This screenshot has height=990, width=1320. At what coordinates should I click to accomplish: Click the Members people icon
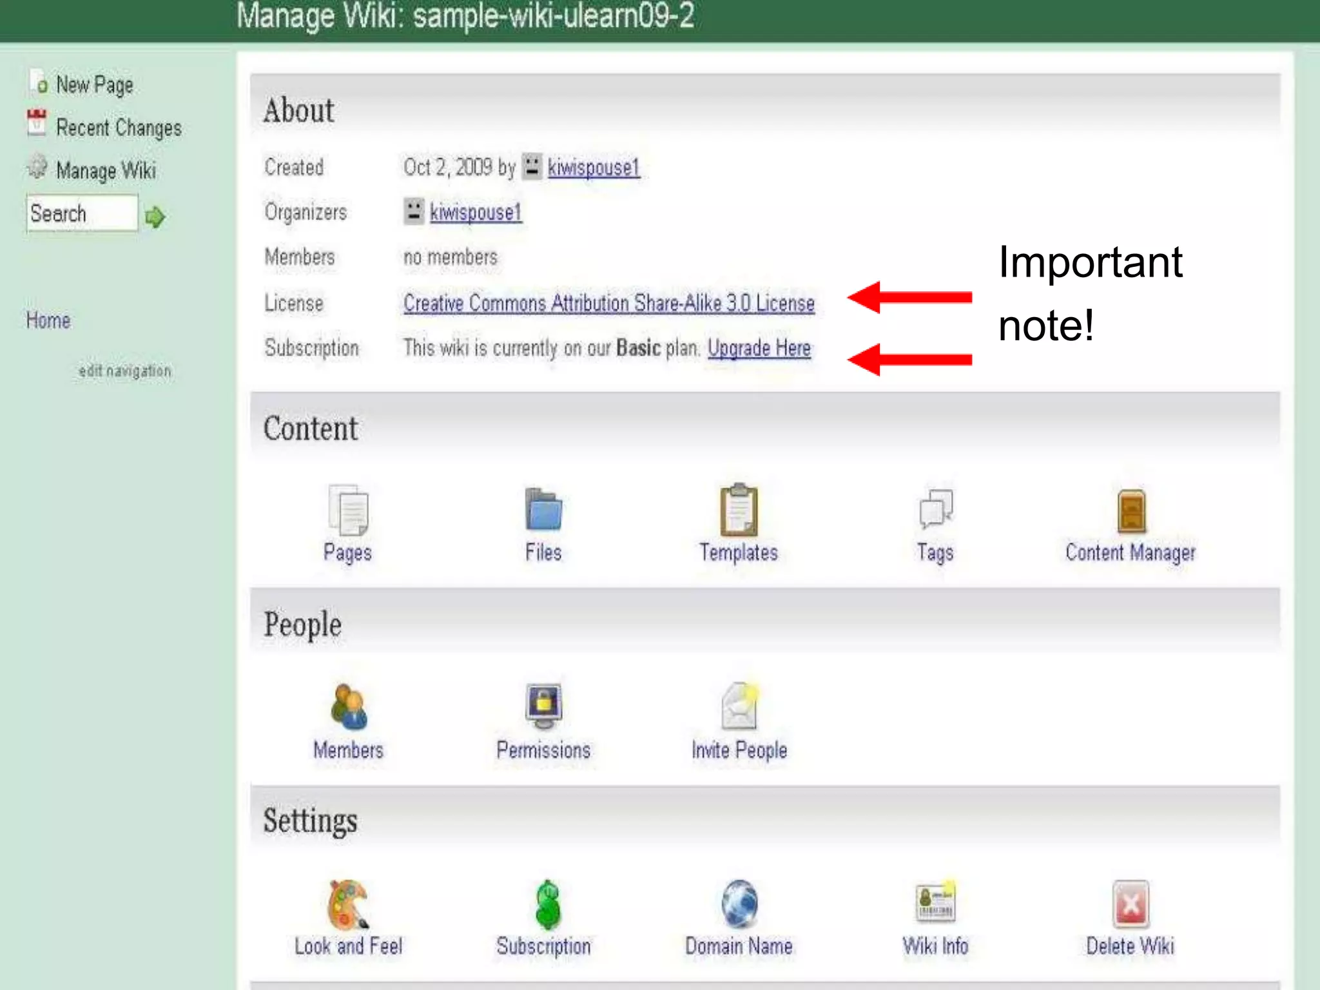348,706
